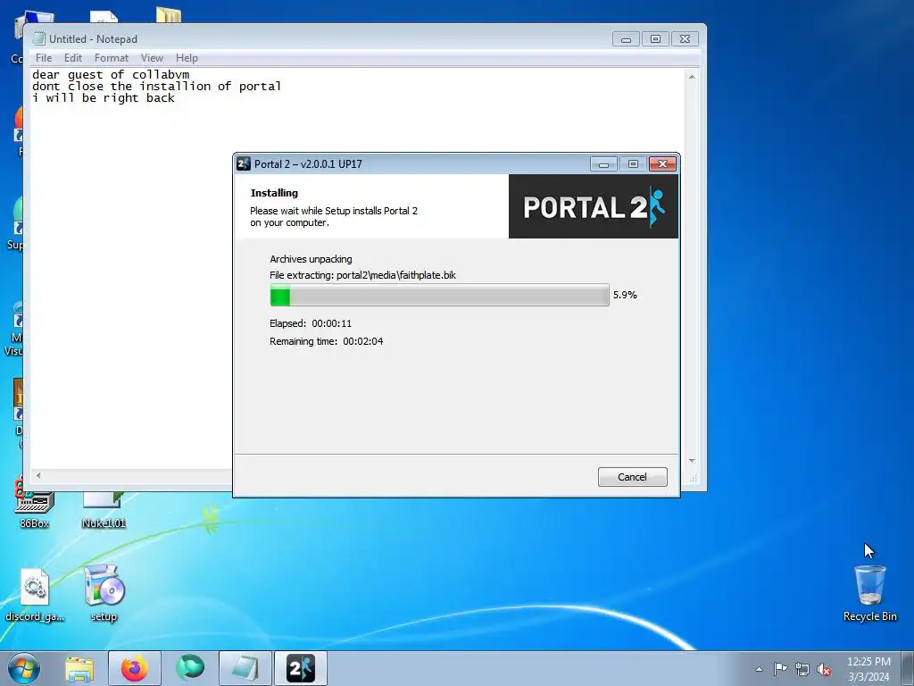The height and width of the screenshot is (686, 914).
Task: Click Show desktop button at taskbar edge
Action: point(908,668)
